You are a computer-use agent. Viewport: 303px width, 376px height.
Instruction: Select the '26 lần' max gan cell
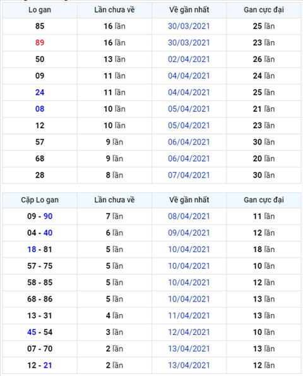click(264, 59)
